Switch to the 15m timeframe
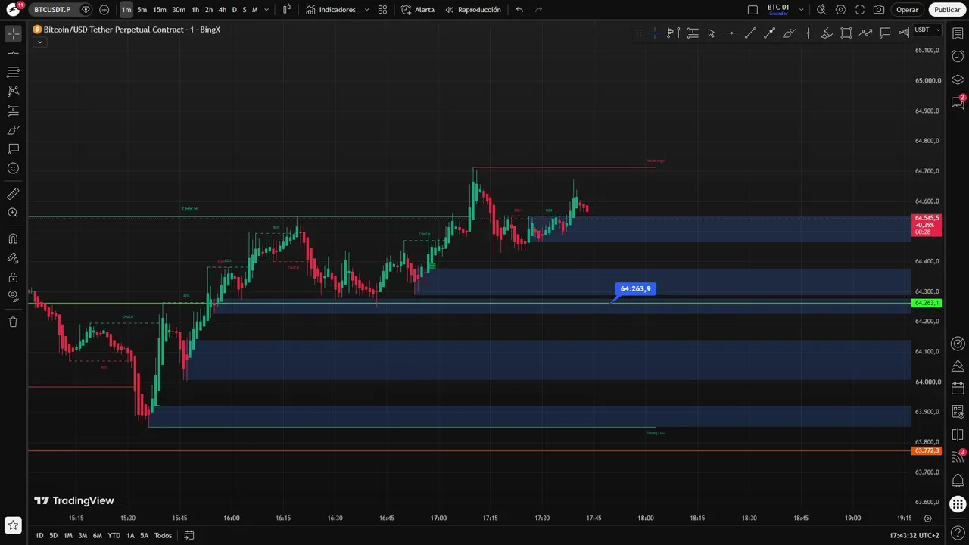Viewport: 969px width, 545px height. pos(160,10)
